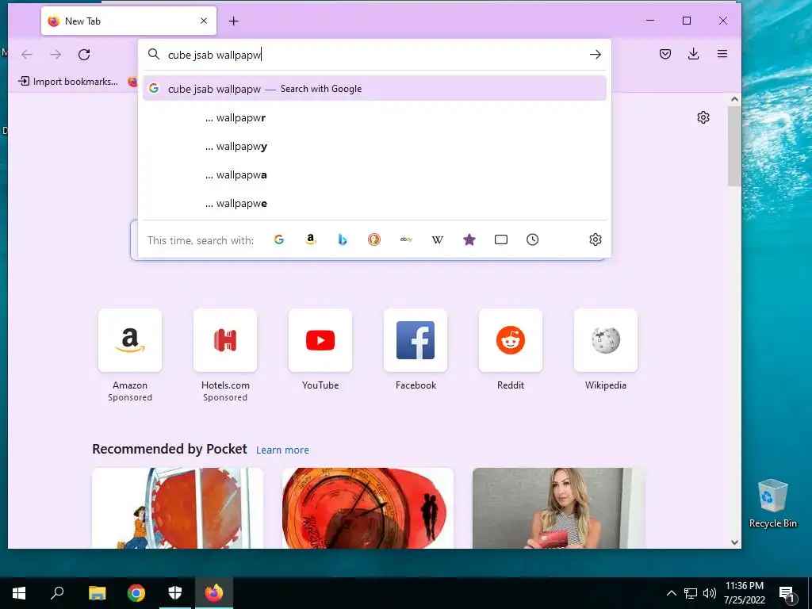
Task: Go back with the back arrow
Action: (x=27, y=55)
